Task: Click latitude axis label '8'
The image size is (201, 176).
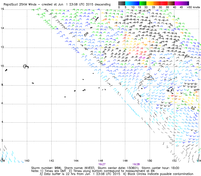Action: [x=2, y=84]
